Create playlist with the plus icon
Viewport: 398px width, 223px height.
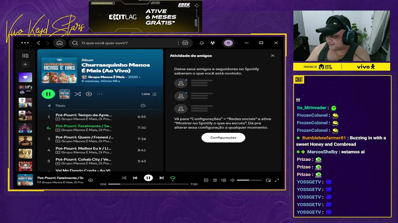click(25, 64)
